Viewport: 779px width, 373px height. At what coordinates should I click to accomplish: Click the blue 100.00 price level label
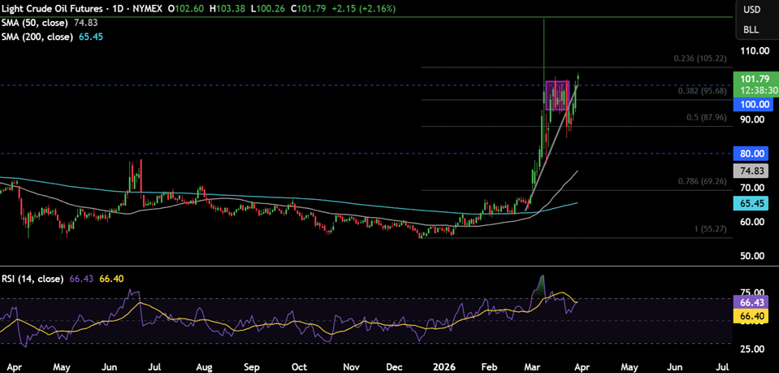tap(755, 105)
